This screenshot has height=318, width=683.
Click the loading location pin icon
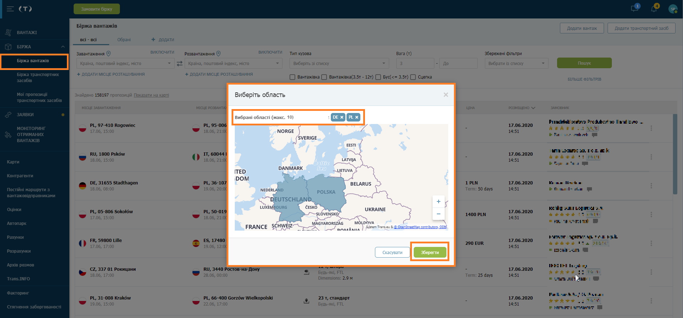click(x=109, y=54)
